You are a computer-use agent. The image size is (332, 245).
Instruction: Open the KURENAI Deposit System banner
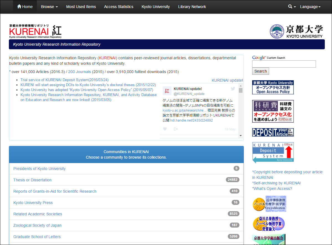(273, 153)
